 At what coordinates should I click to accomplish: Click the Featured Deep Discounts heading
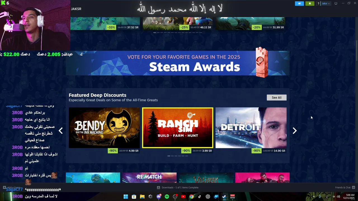pyautogui.click(x=98, y=95)
